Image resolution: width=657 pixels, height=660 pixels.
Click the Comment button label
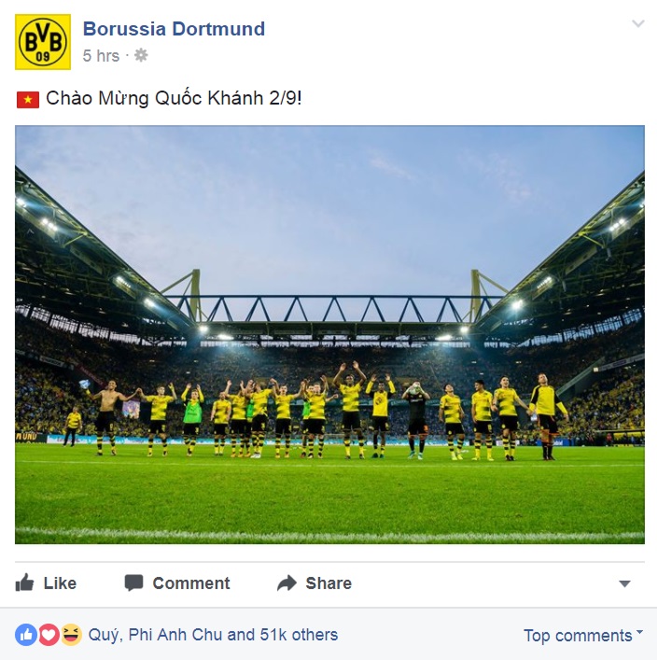pos(191,583)
